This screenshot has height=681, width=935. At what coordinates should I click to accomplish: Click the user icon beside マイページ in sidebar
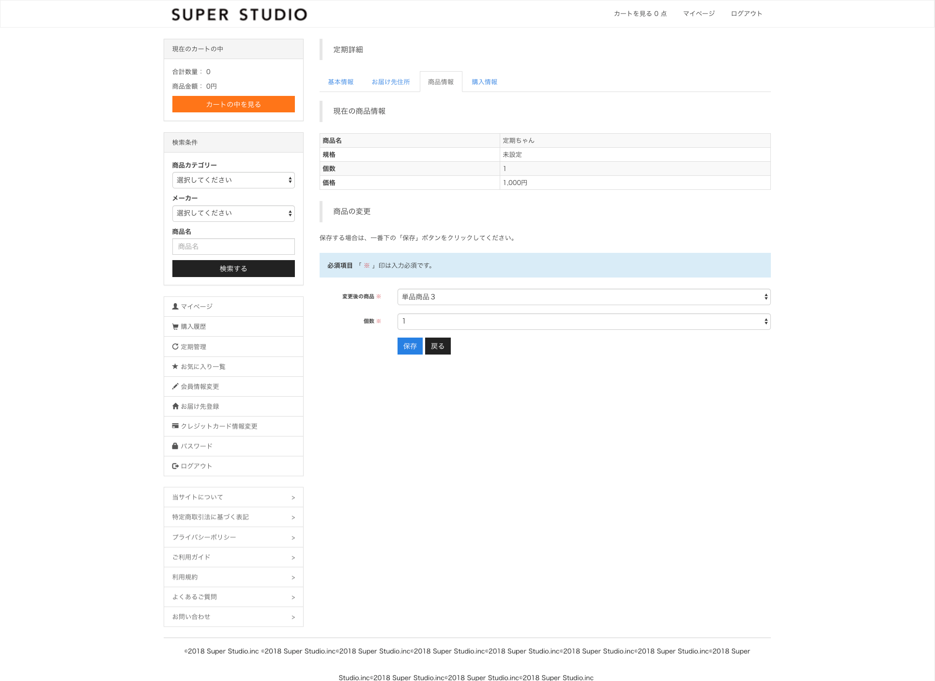(175, 307)
